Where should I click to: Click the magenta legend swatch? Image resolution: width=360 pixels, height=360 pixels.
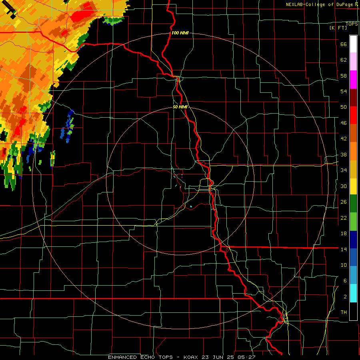click(x=353, y=80)
